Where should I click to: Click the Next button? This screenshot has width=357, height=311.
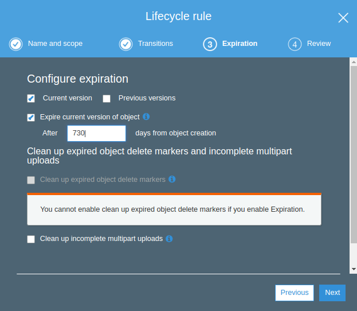(332, 293)
